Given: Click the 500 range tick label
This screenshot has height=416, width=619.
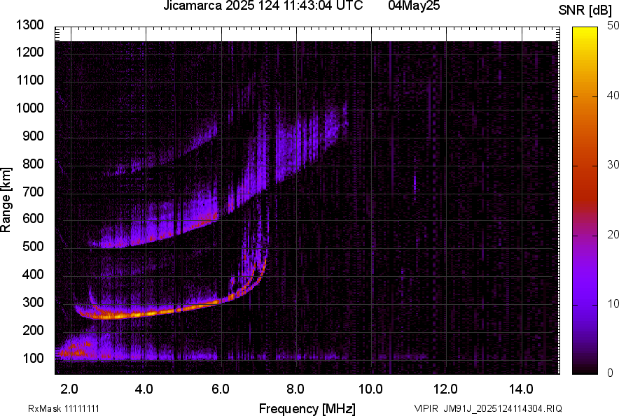Looking at the screenshot, I should 33,246.
